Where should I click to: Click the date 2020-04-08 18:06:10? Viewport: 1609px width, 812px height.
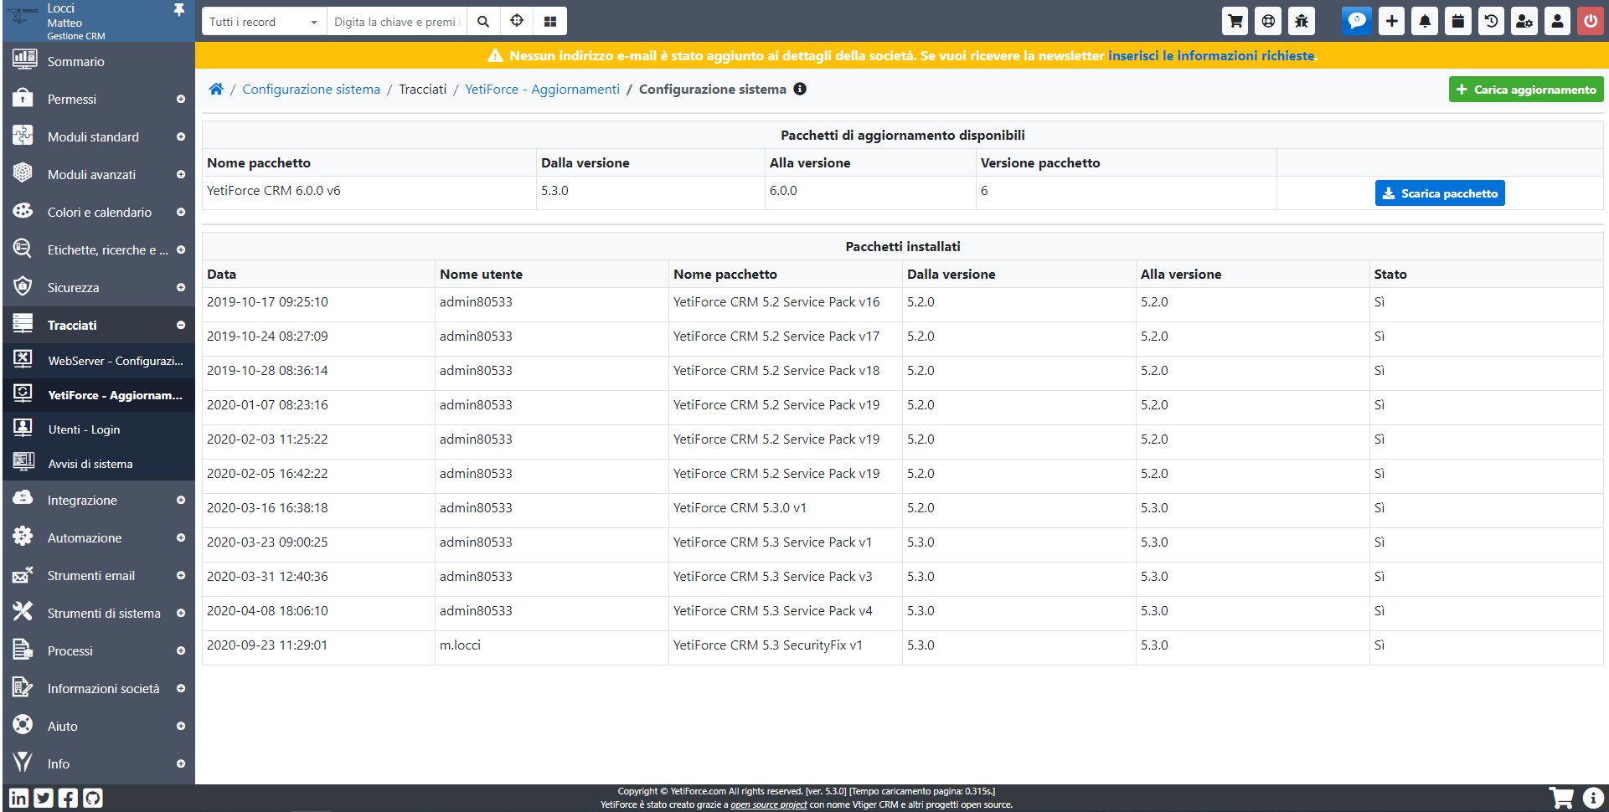tap(267, 610)
